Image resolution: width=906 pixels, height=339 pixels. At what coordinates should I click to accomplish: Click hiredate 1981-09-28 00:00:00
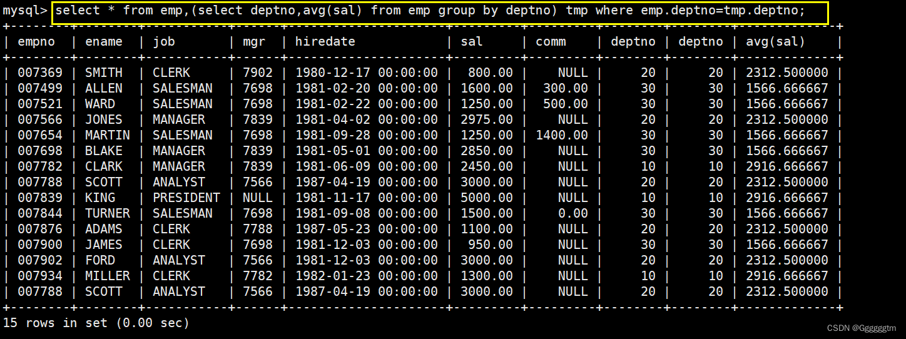pos(367,135)
